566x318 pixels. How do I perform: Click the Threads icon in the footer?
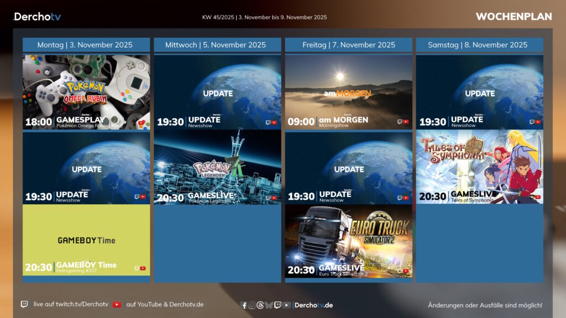(260, 305)
